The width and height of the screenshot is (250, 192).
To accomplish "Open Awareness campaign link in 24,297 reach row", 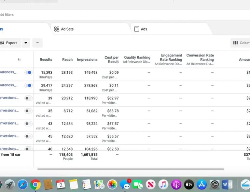I will pyautogui.click(x=9, y=85).
